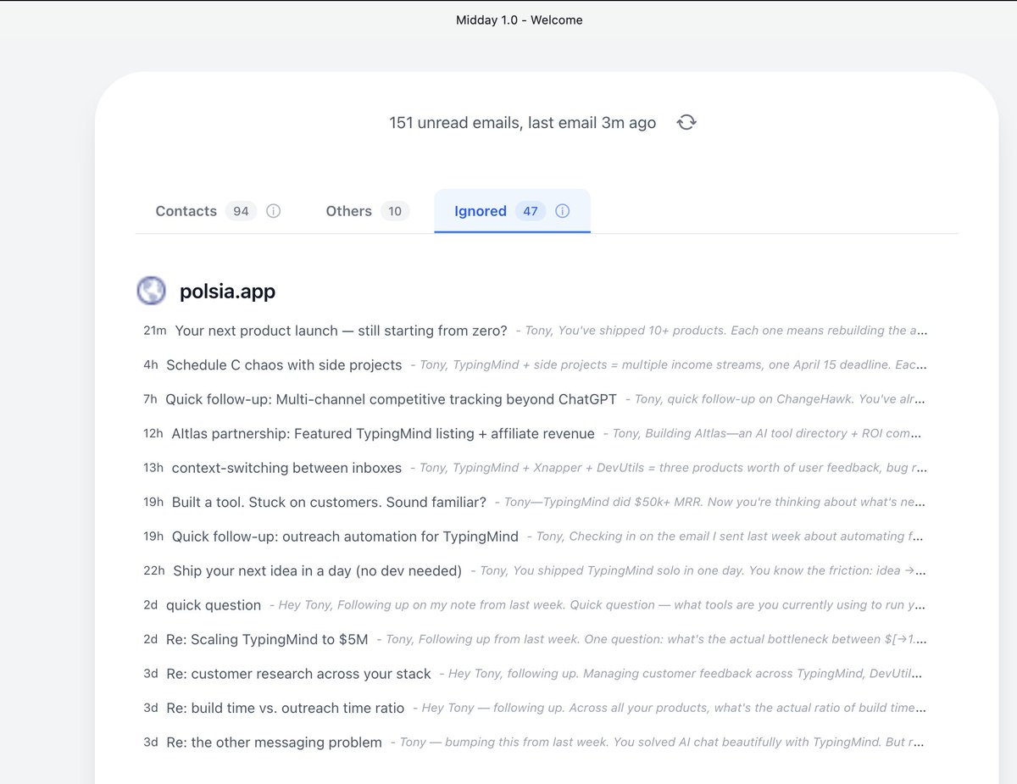Click the 12h timestamp of AItlas partnership email
Viewport: 1017px width, 784px height.
click(153, 434)
